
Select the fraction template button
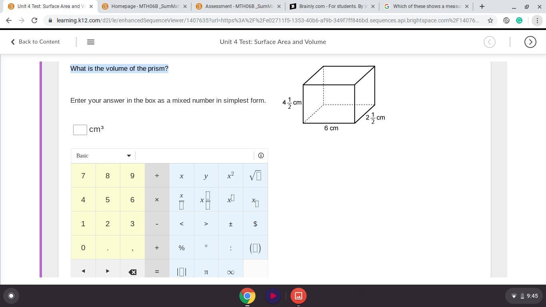(181, 199)
